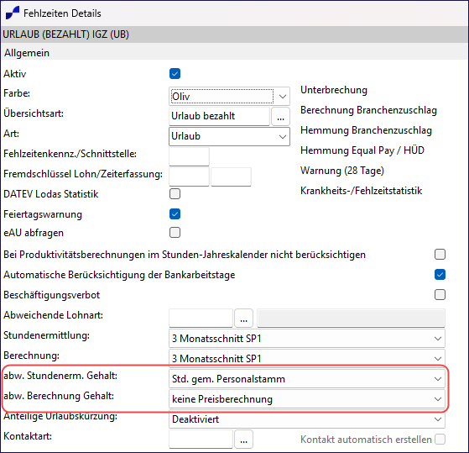Select the URLAUB (BEZAHLT) IGZ (UB) header bar

pos(235,34)
